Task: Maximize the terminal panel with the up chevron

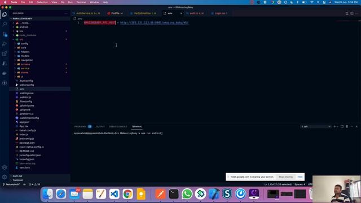Action: click(351, 126)
